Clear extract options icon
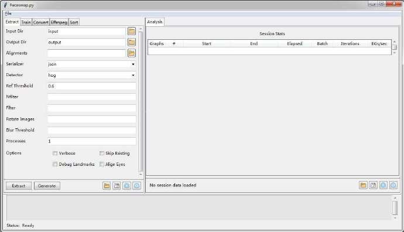This screenshot has height=232, width=404. pyautogui.click(x=126, y=186)
